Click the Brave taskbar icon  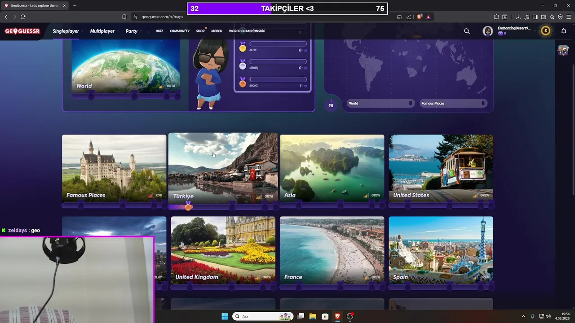pos(337,316)
